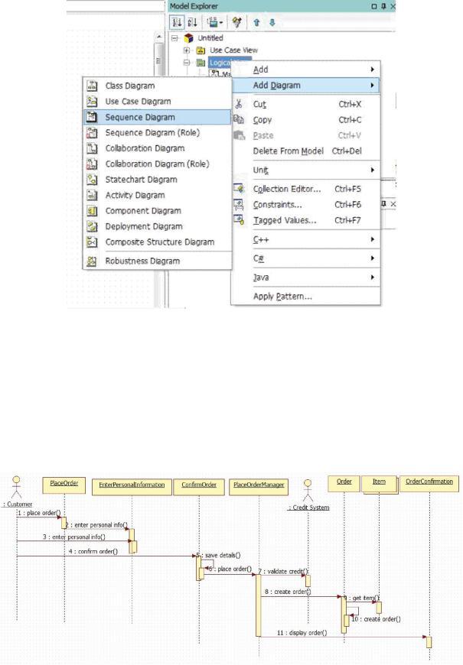Choose Statechart Diagram from the submenu
Screen dimensions: 463x665
click(x=158, y=180)
